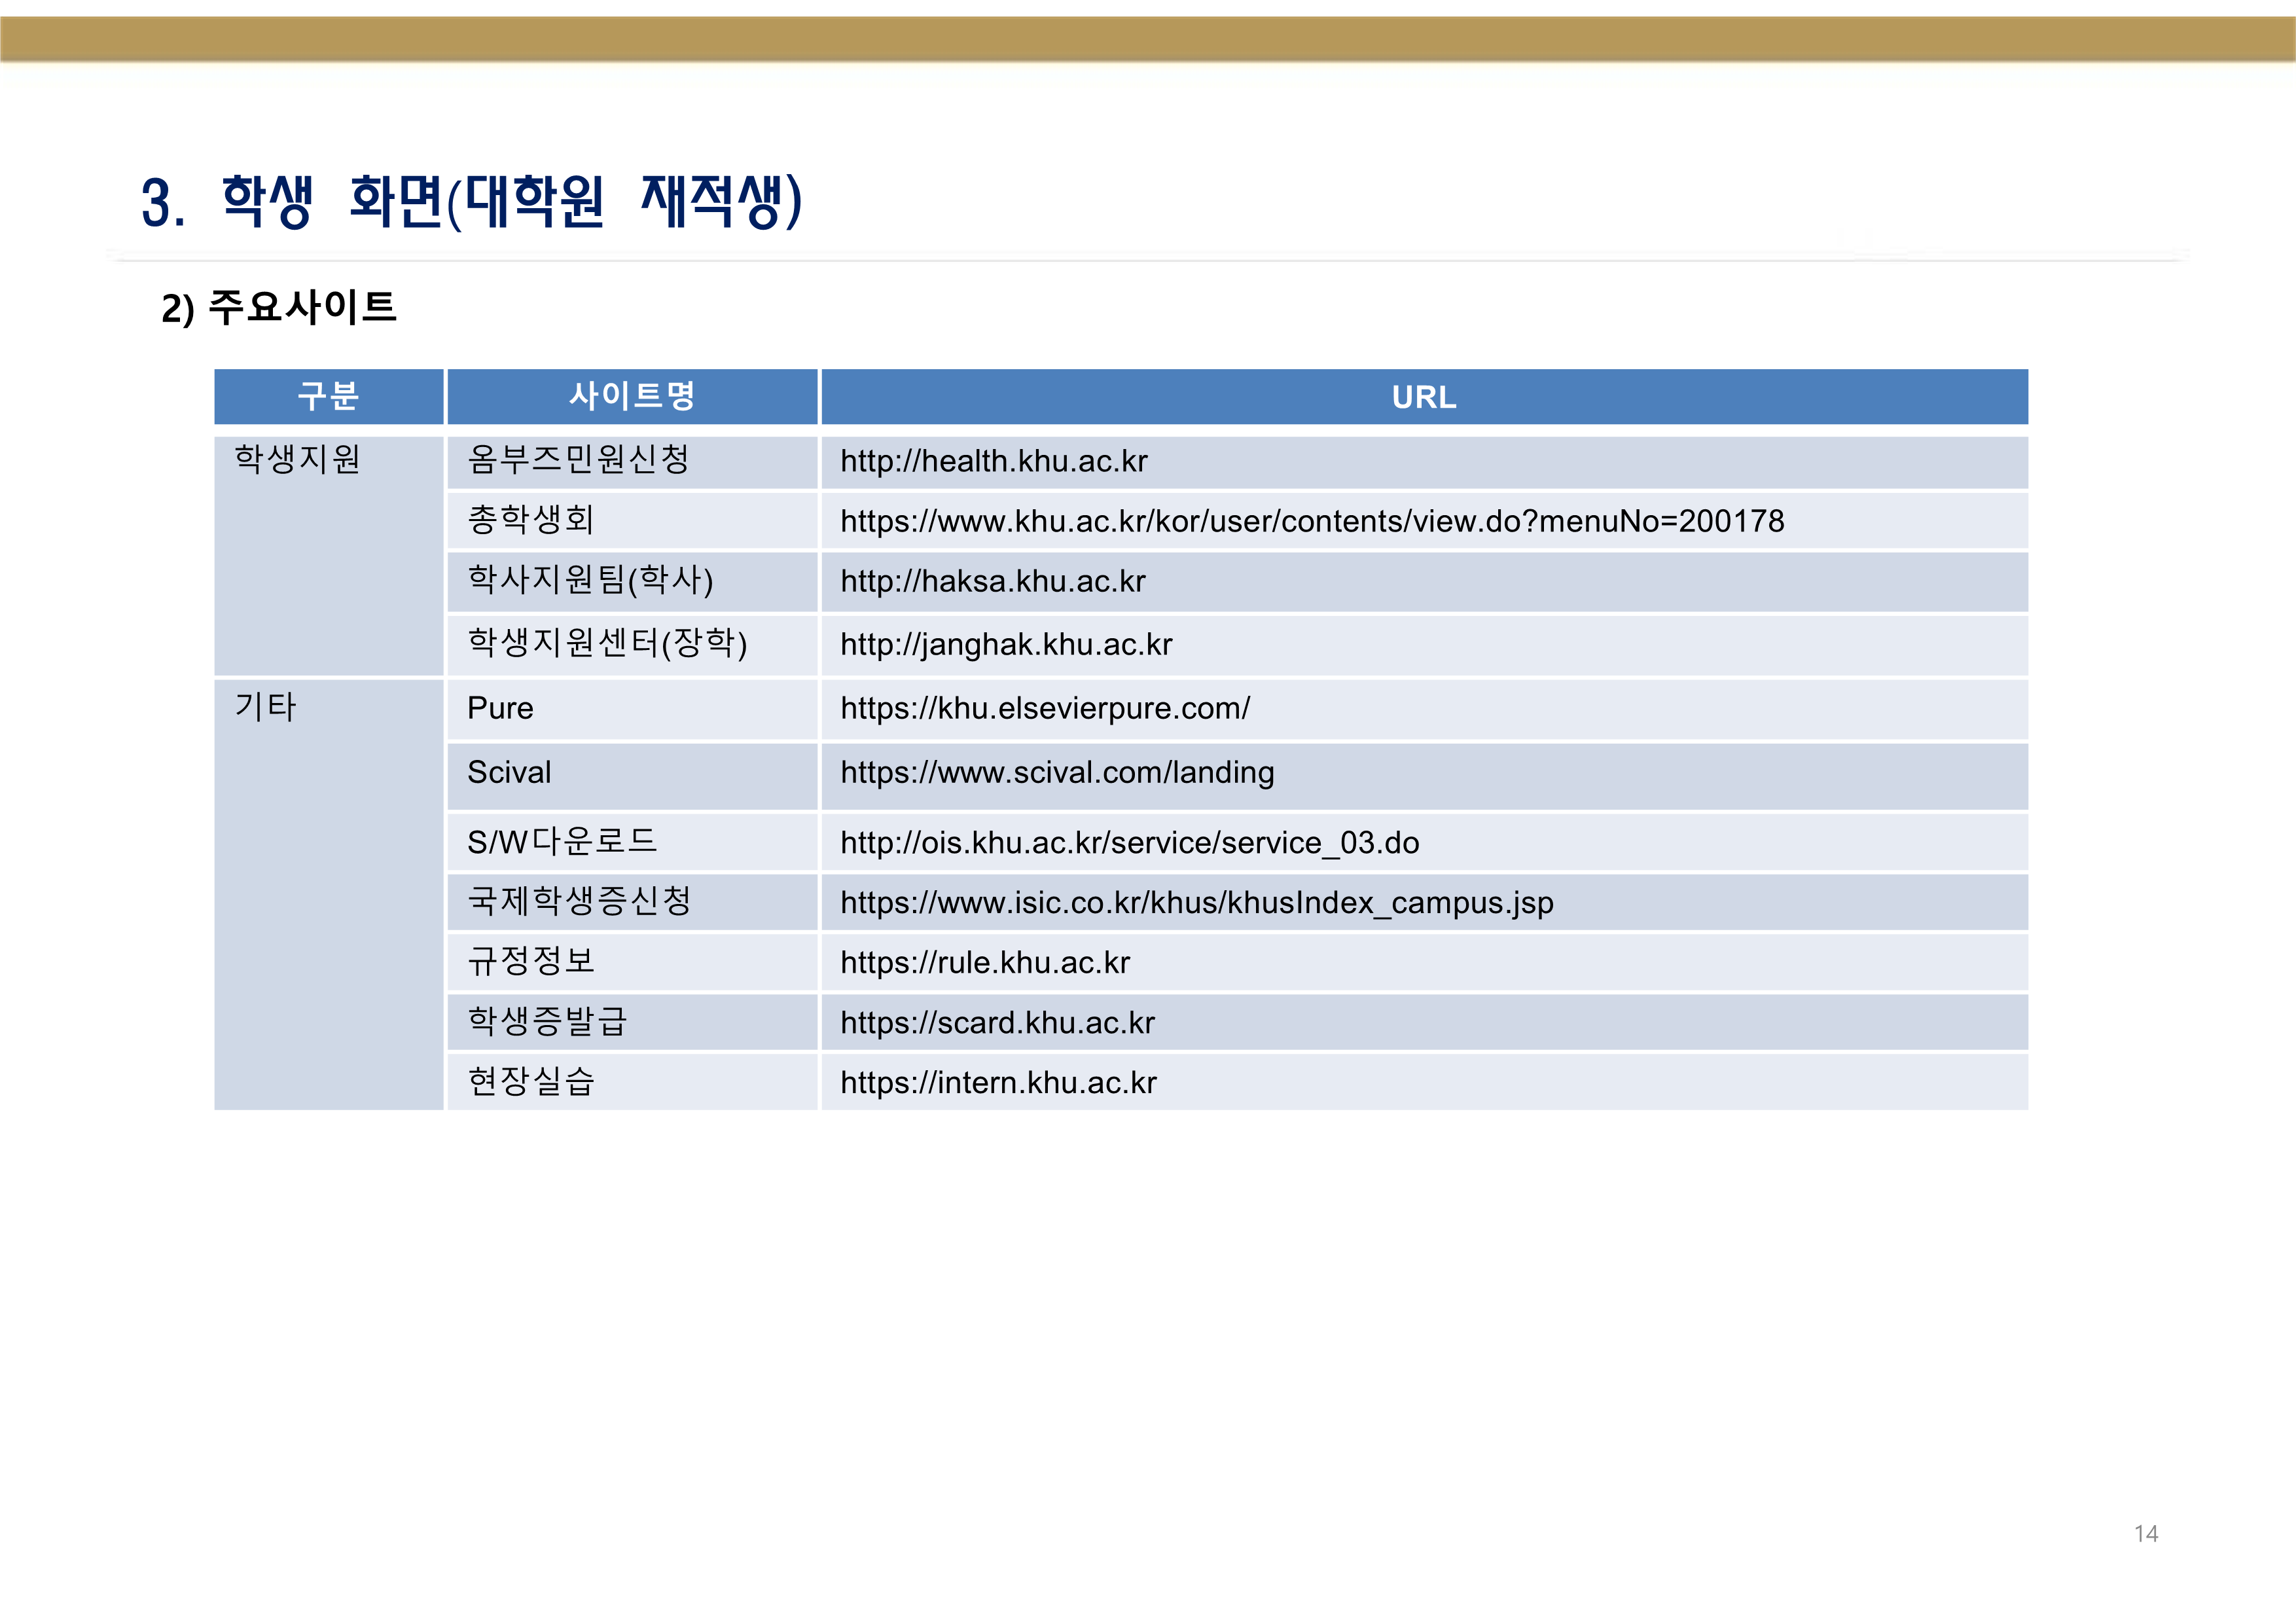
Task: Click the 현장실습 cell
Action: point(632,1082)
